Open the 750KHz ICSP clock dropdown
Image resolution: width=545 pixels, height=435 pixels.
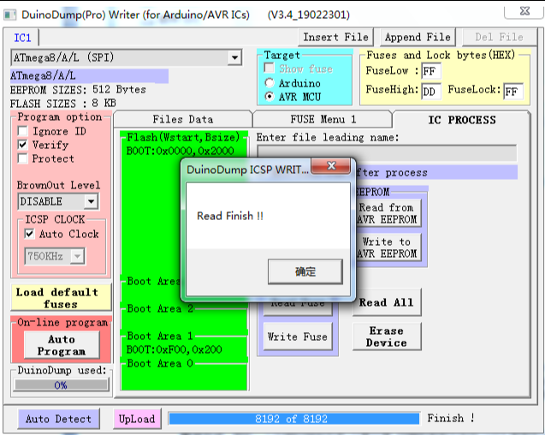77,257
